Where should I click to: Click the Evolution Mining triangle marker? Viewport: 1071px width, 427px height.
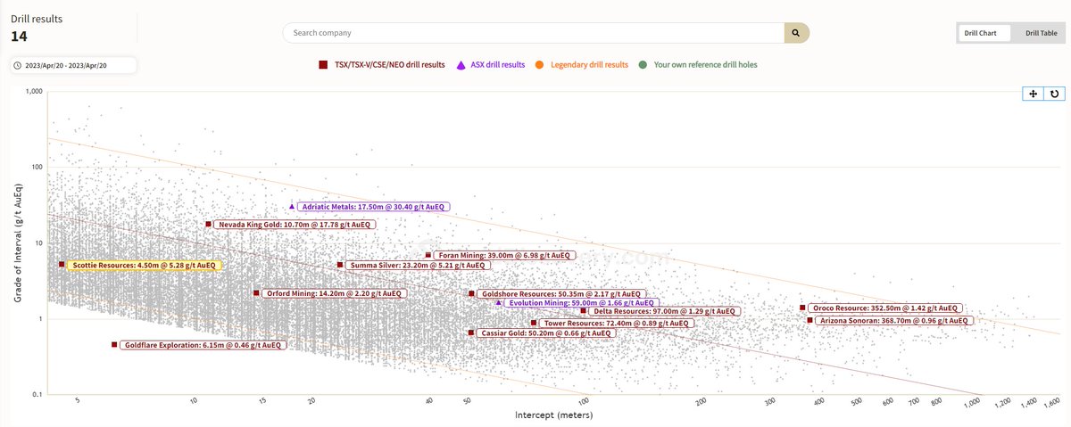point(499,303)
